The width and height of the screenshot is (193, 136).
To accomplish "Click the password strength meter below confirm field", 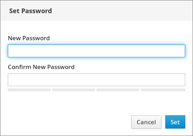I will click(x=96, y=90).
